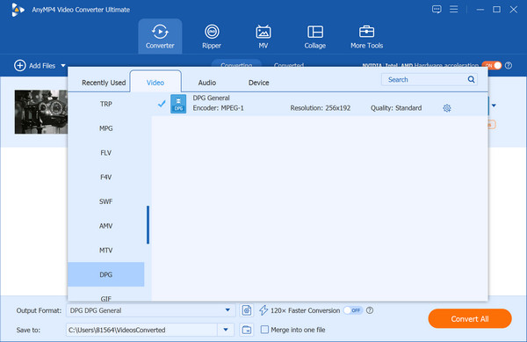Open the Save to folder icon
Screen dimensions: 527x342
246,330
